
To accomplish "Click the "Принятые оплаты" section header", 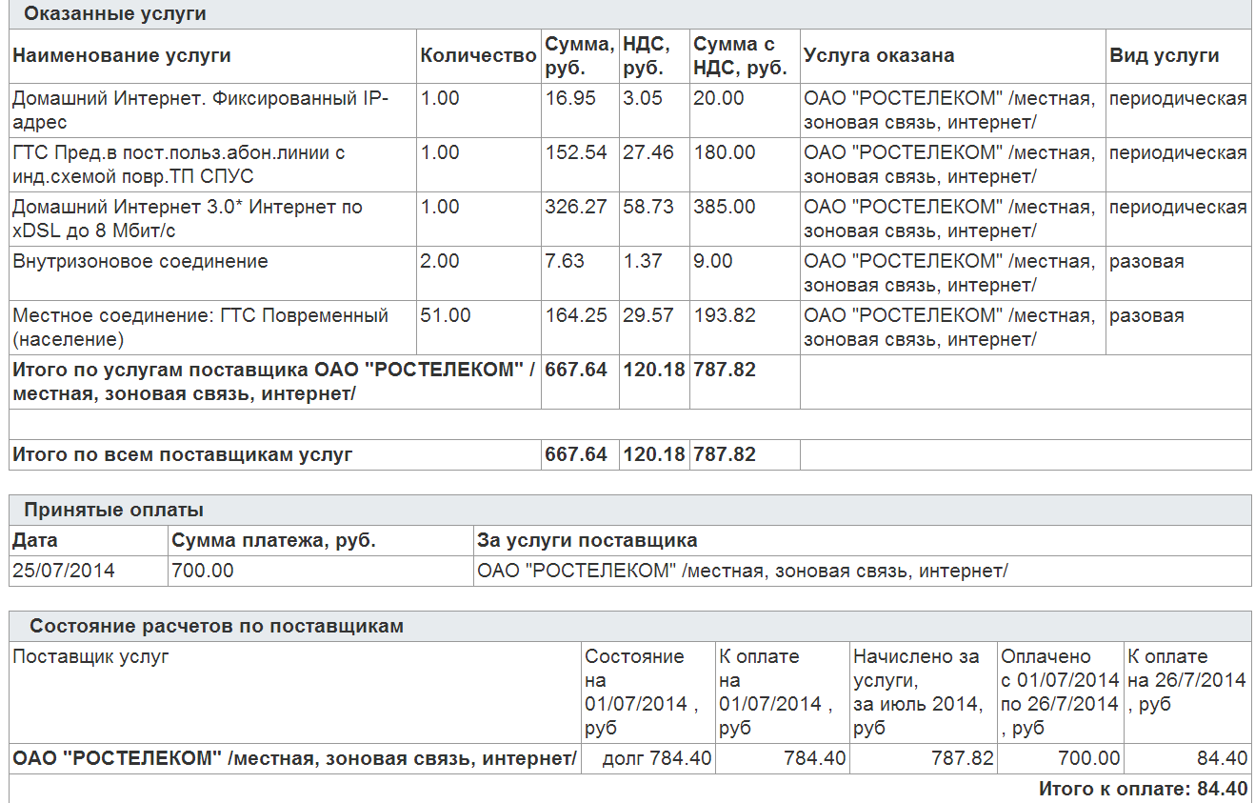I will pyautogui.click(x=114, y=511).
